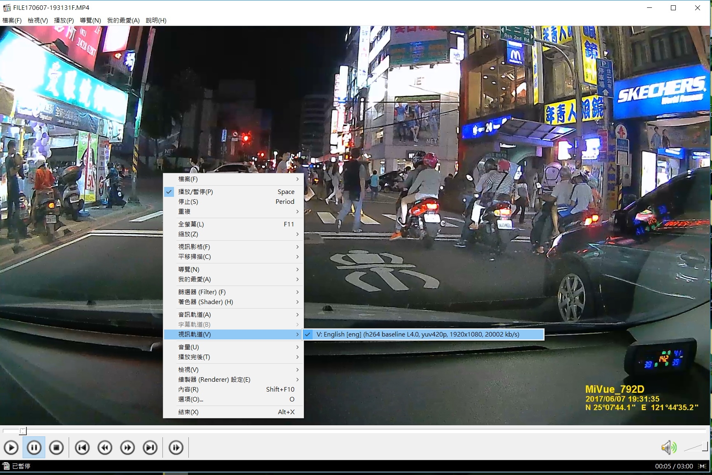
Task: Click the Pause button in control bar
Action: pyautogui.click(x=34, y=447)
